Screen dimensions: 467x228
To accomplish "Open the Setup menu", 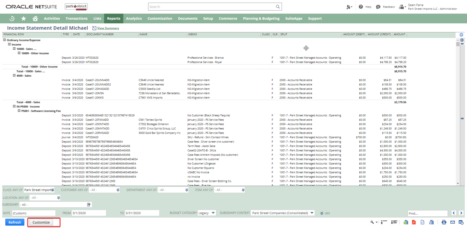I will point(208,19).
